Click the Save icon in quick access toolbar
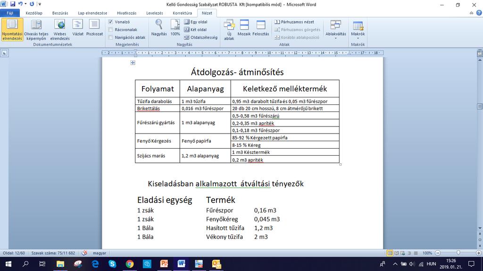Viewport: 483px width, 271px height. coord(13,4)
